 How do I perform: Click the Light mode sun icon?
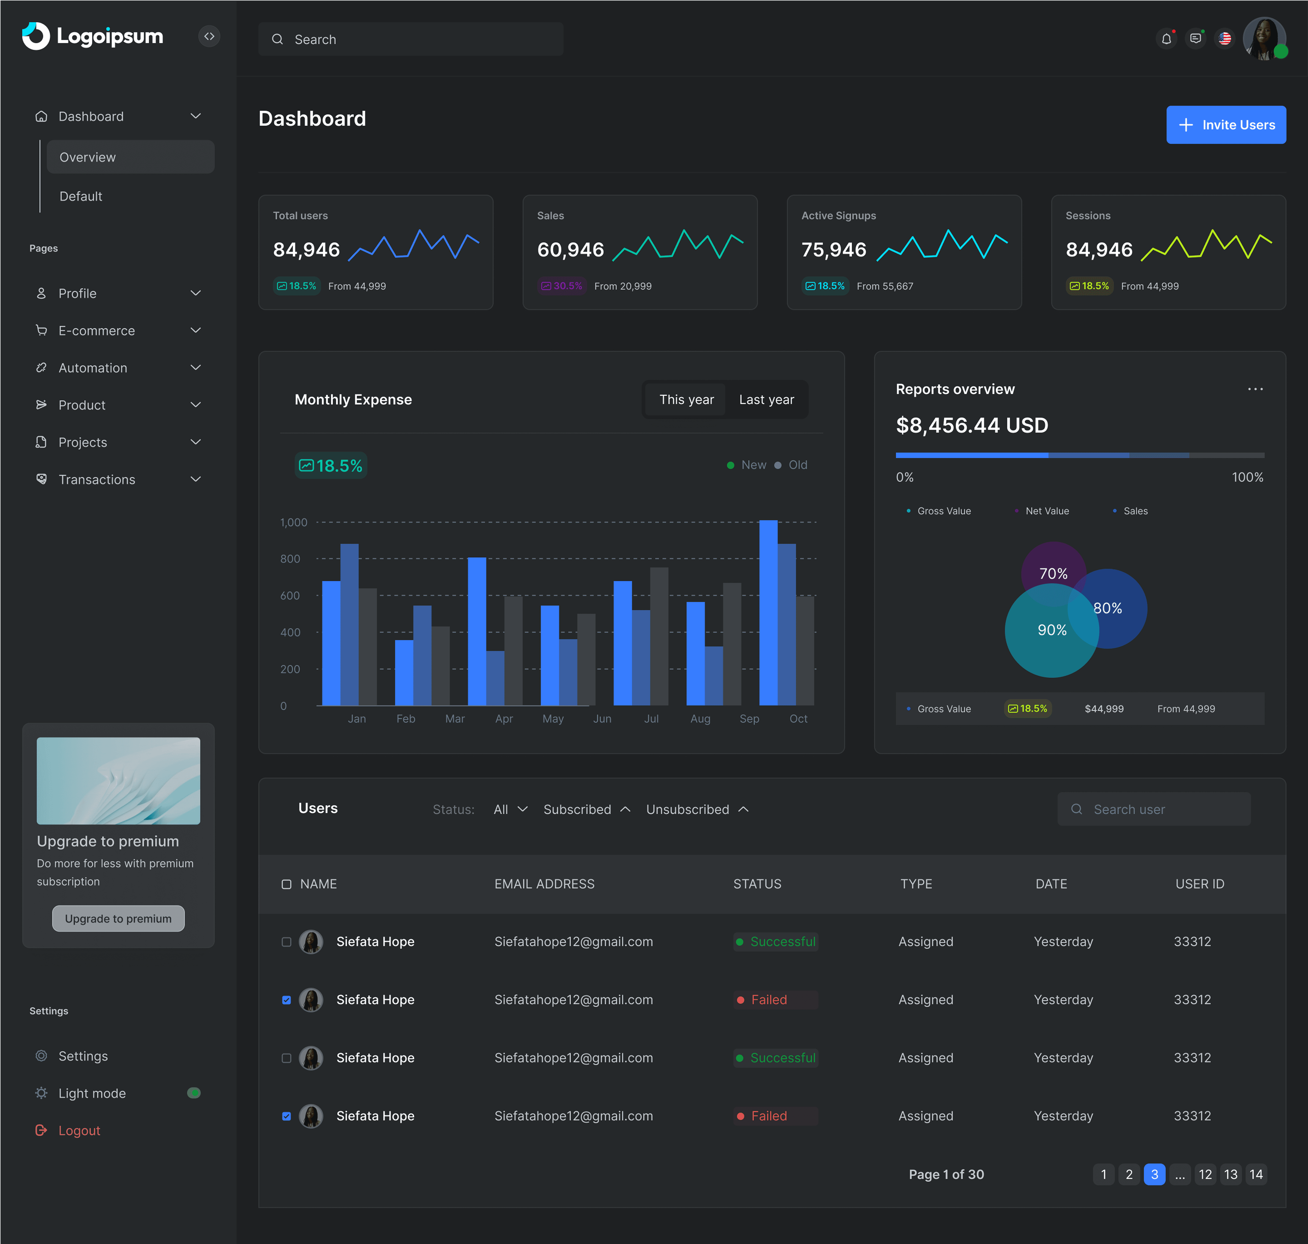click(41, 1093)
